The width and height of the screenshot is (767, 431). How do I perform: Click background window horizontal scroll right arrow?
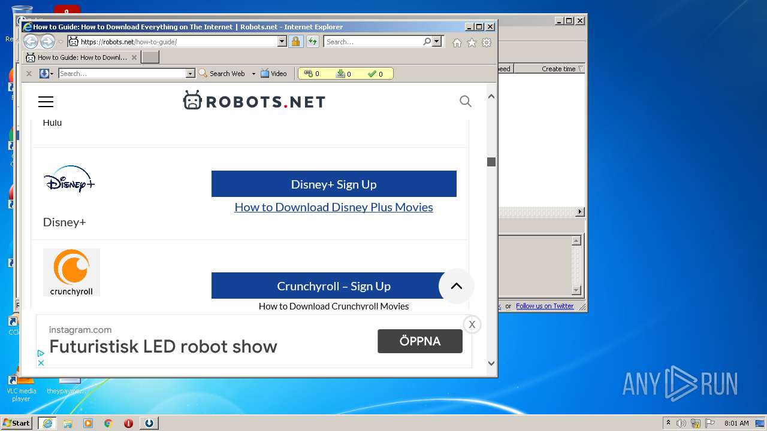[x=579, y=212]
